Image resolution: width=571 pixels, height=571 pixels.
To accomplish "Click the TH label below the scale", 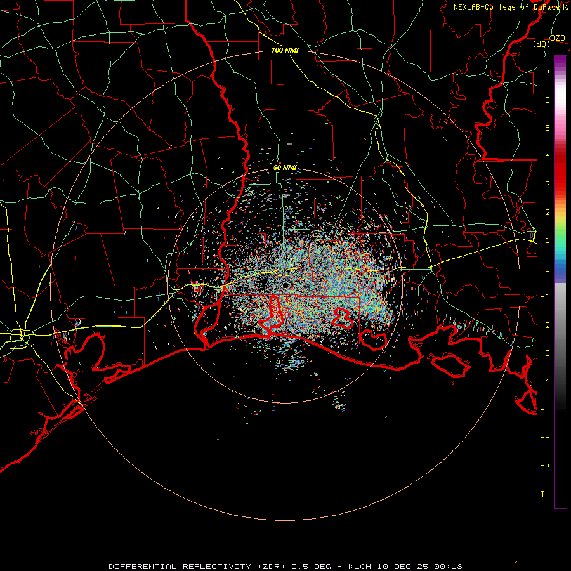I will [545, 494].
